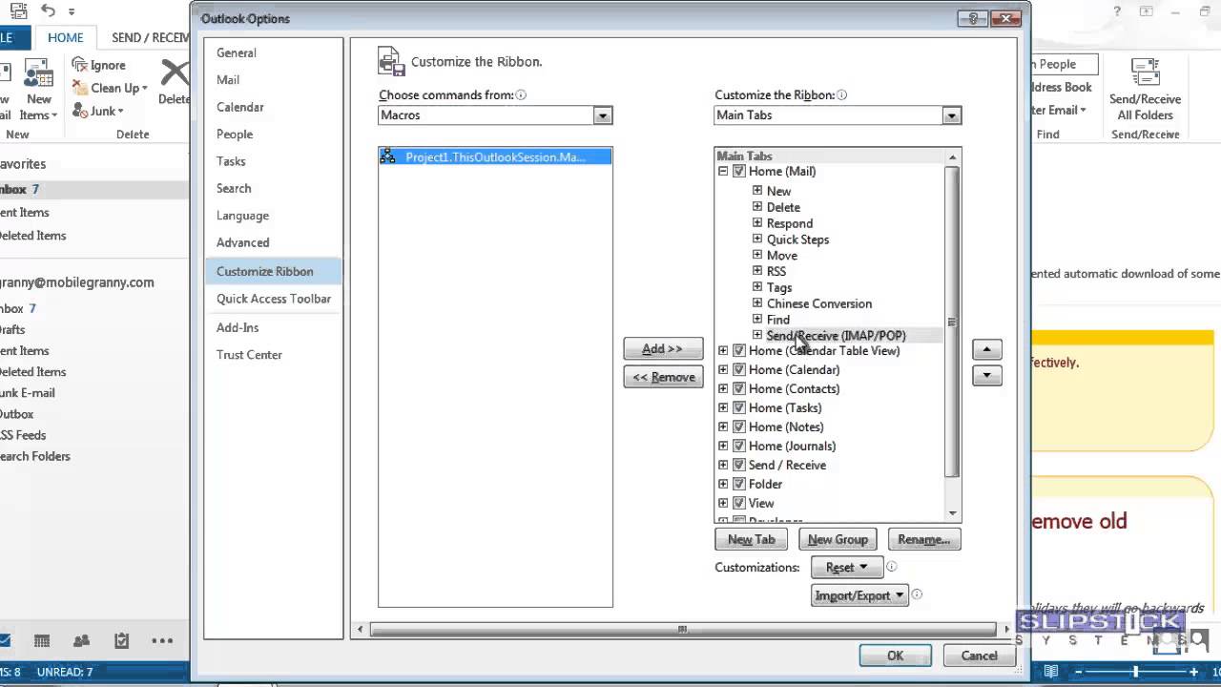Expand the New group node
1221x687 pixels.
(757, 191)
